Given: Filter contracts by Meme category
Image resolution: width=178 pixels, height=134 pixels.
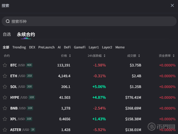Looking at the screenshot, I should pyautogui.click(x=120, y=47).
